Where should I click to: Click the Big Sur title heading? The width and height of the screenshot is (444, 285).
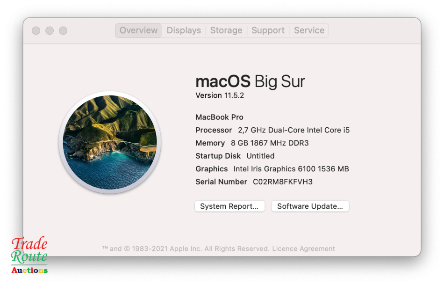[x=250, y=81]
